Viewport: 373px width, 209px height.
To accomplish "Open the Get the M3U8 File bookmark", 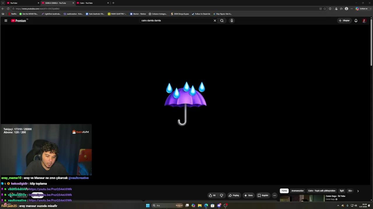I will 29,14.
